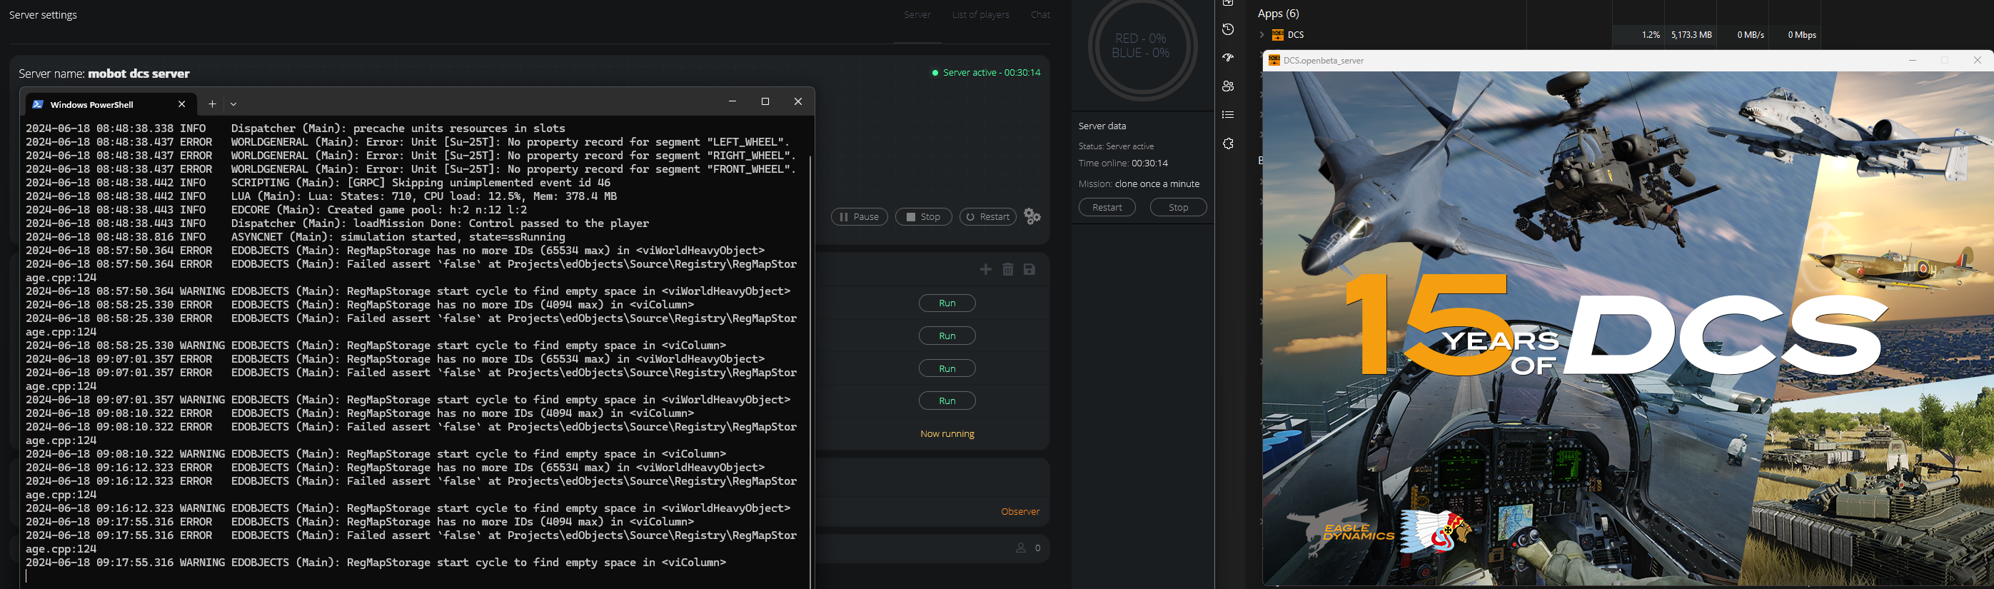The image size is (1994, 589).
Task: Click the 'Server active - 00:30:14' status
Action: click(986, 73)
